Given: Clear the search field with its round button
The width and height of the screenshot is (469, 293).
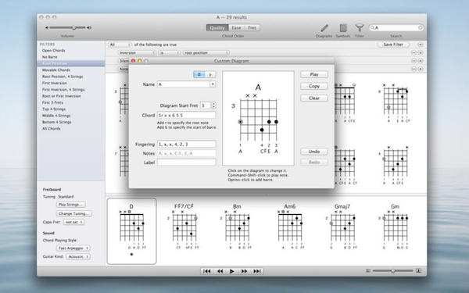Looking at the screenshot, I should 420,28.
